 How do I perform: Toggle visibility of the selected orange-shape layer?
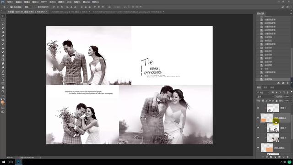[x=258, y=118]
